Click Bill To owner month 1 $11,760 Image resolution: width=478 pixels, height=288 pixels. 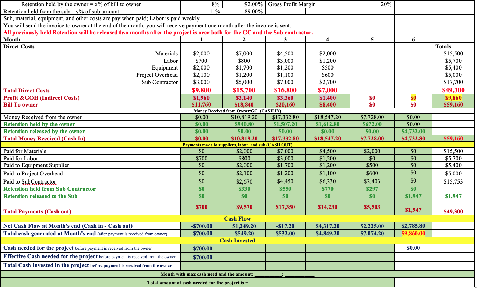201,104
